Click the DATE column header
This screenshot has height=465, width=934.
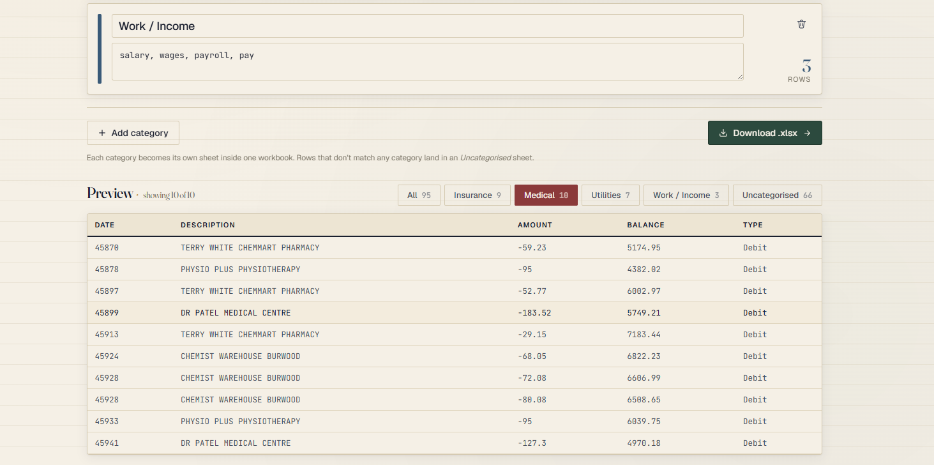pos(105,225)
